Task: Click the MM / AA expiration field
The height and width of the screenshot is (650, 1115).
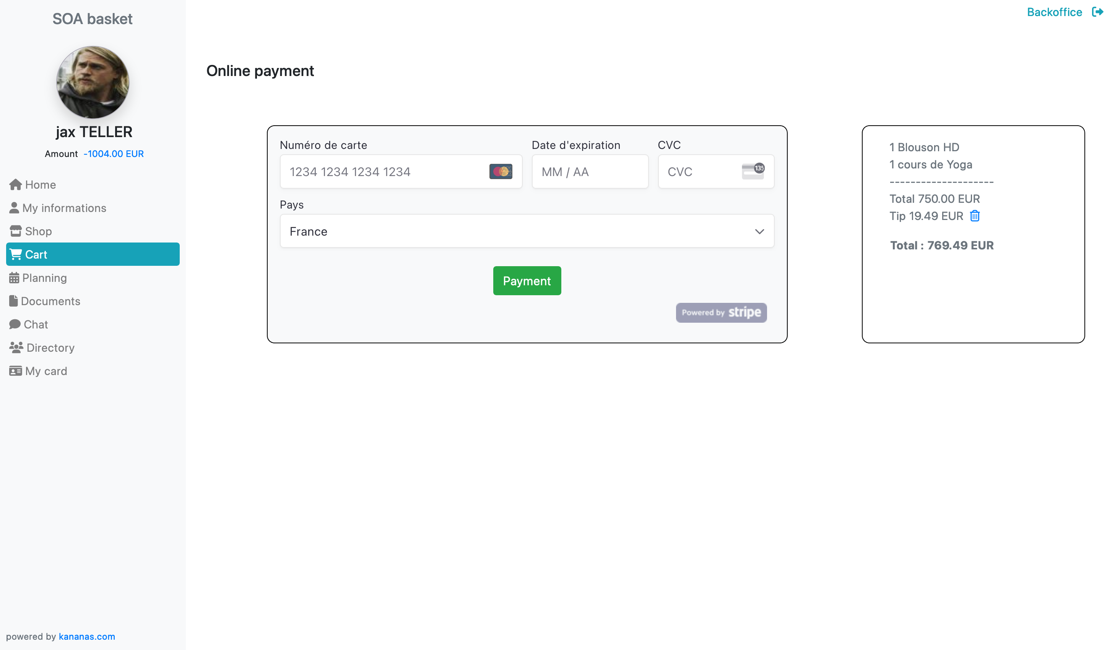Action: pyautogui.click(x=589, y=172)
